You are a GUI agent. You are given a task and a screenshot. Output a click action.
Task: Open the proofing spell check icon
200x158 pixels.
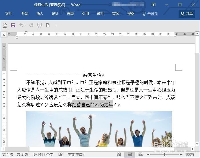tap(61, 155)
